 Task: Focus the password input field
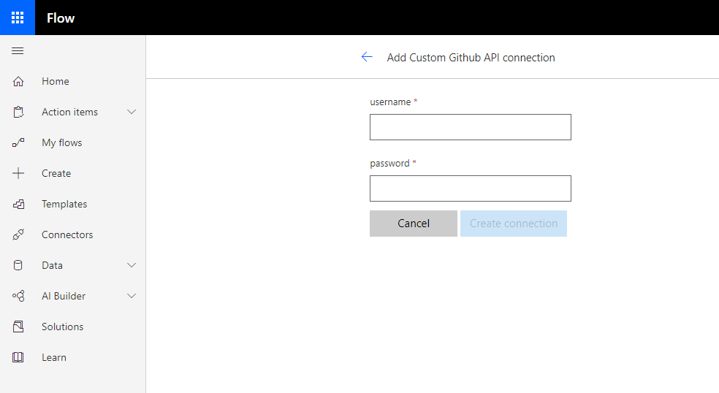pyautogui.click(x=471, y=188)
